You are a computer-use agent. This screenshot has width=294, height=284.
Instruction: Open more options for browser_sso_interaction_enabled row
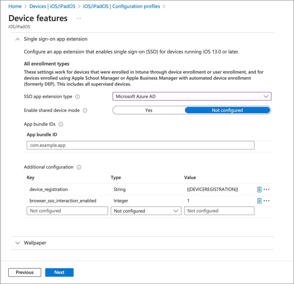[267, 201]
